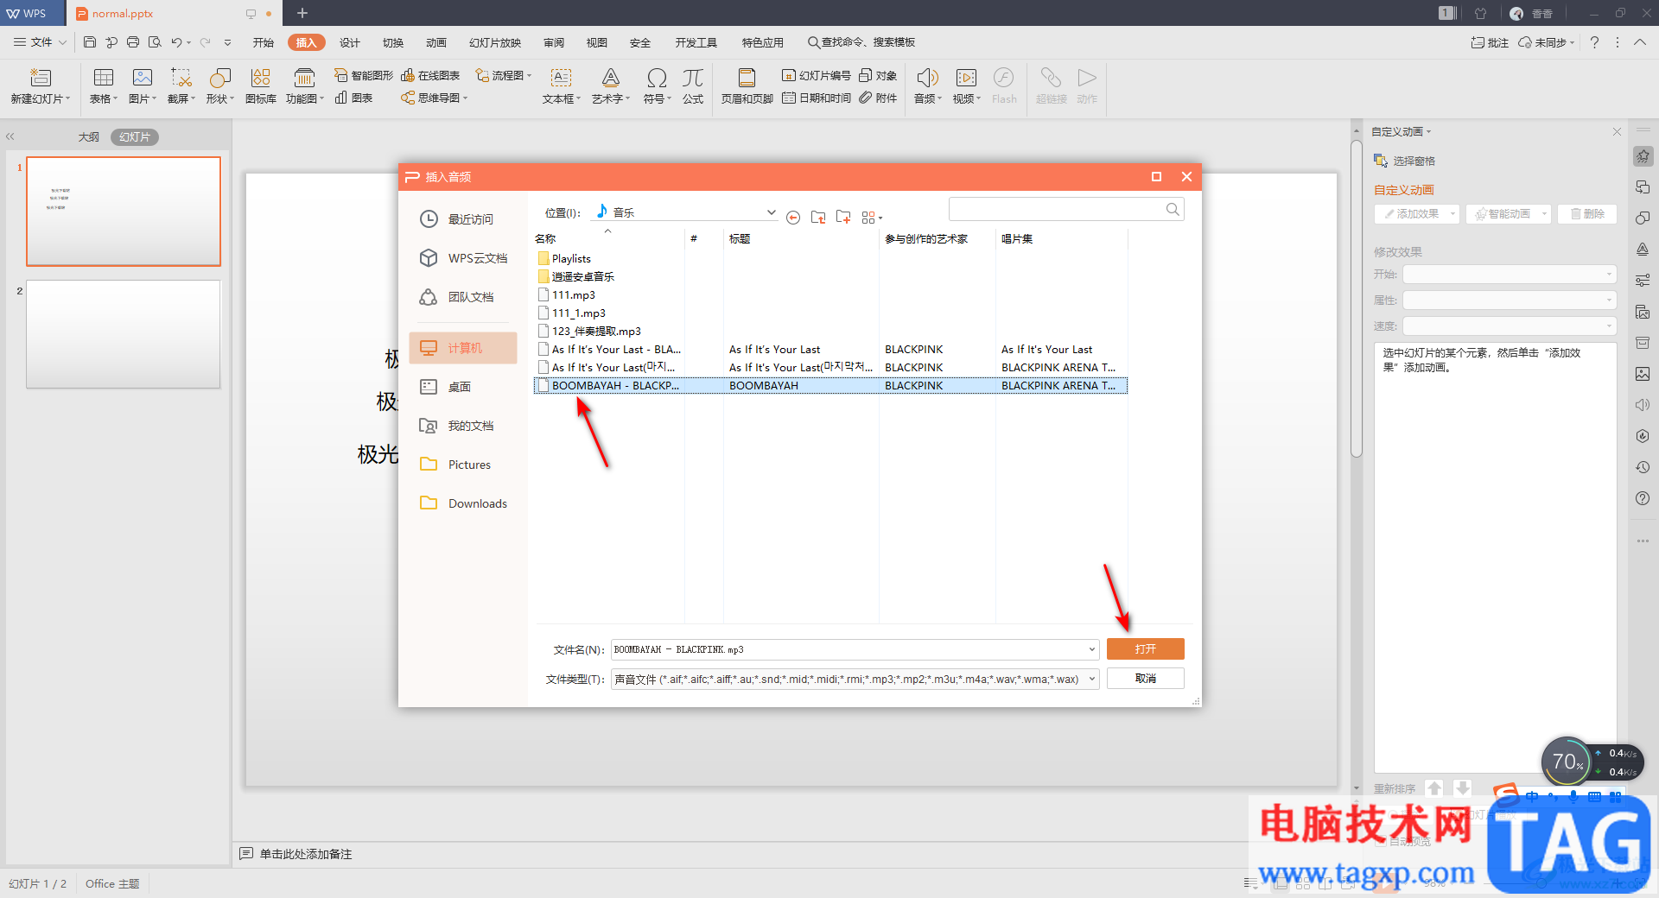Open the 文件 menu dropdown
The width and height of the screenshot is (1659, 898).
point(41,41)
